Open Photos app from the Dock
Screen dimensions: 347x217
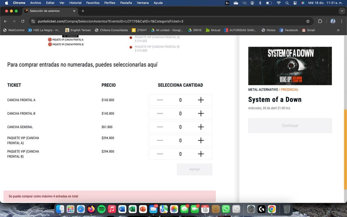174,209
